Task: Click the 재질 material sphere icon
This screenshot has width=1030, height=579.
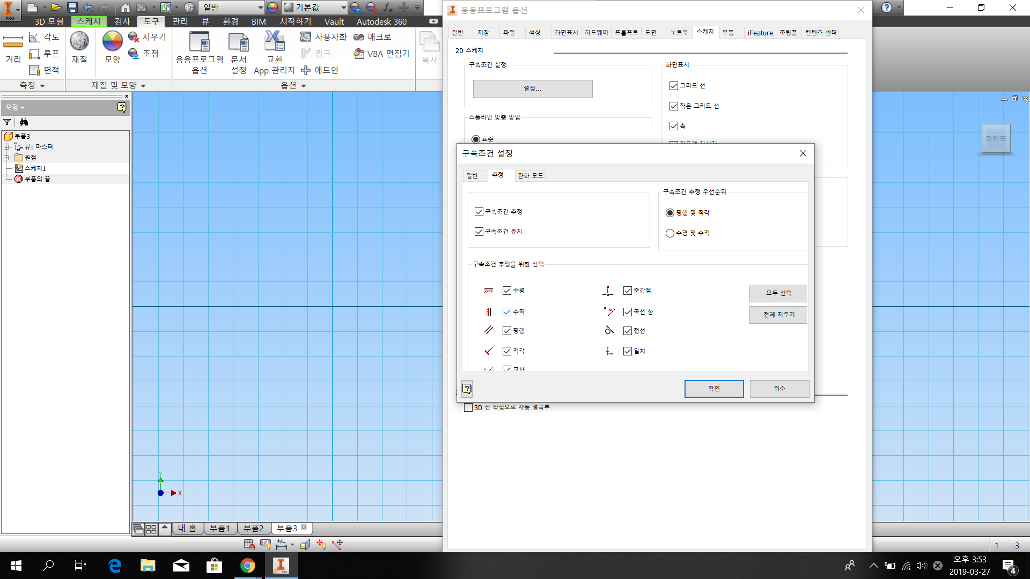Action: point(79,43)
